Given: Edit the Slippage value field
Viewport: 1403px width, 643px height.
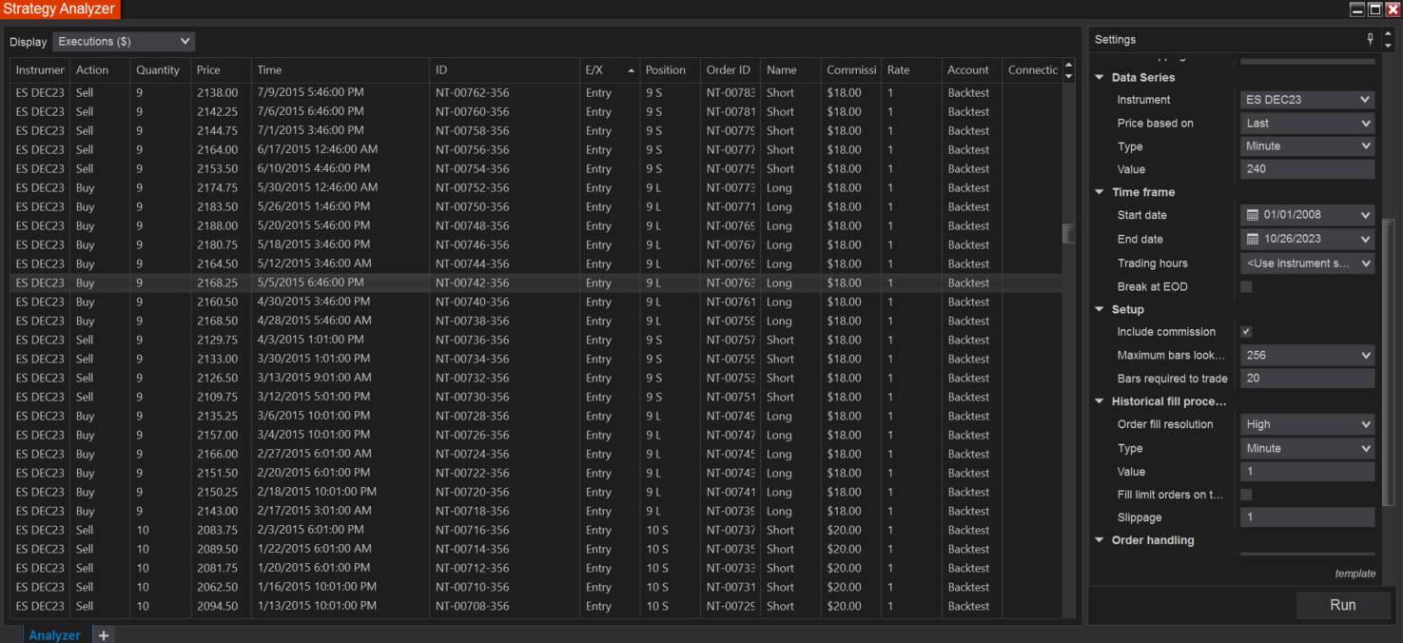Looking at the screenshot, I should point(1308,517).
